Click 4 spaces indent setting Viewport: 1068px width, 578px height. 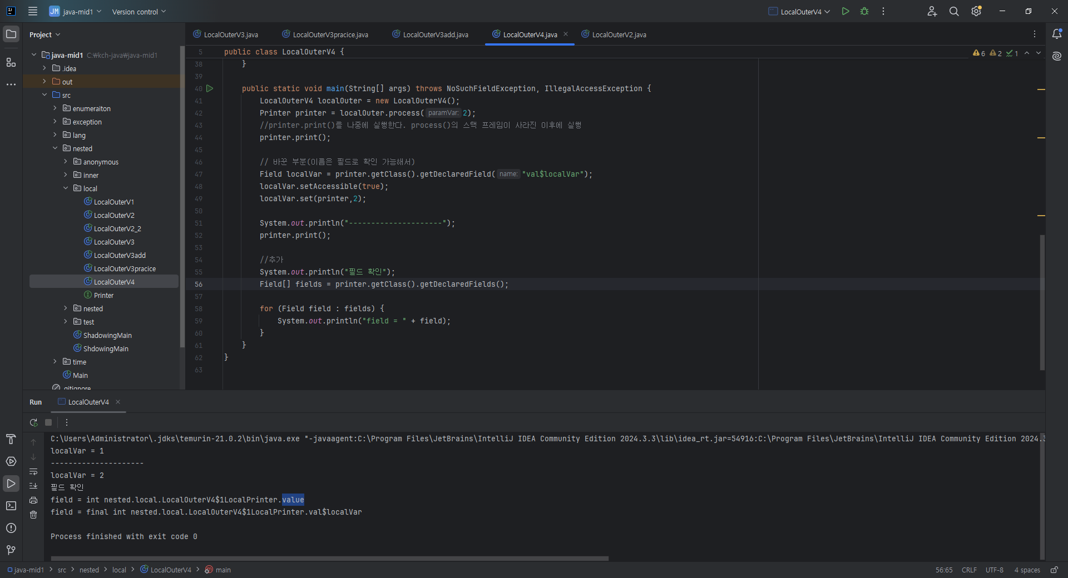pos(1027,570)
